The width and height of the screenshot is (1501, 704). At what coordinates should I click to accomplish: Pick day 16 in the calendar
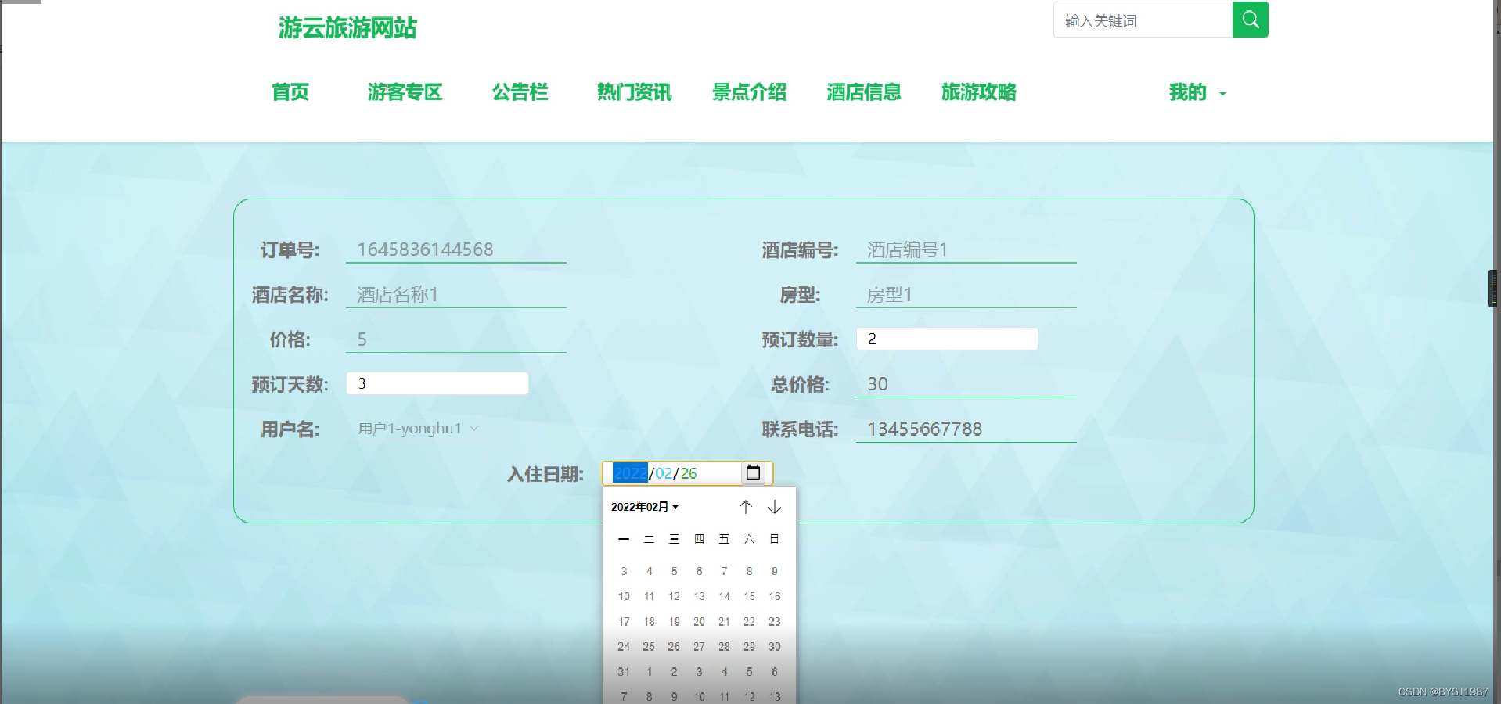[x=775, y=596]
